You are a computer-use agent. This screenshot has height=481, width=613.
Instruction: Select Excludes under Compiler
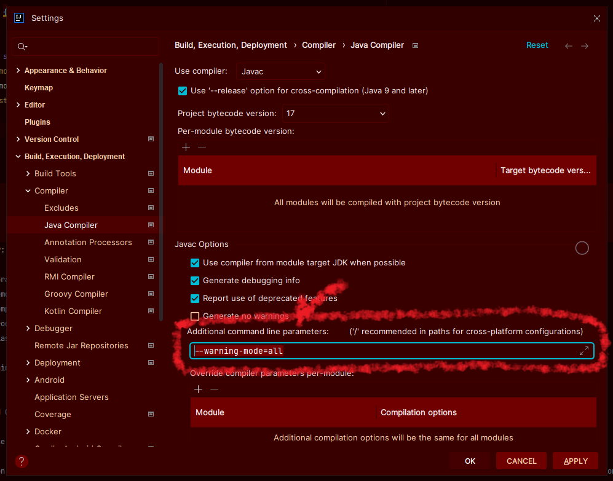[x=61, y=208]
